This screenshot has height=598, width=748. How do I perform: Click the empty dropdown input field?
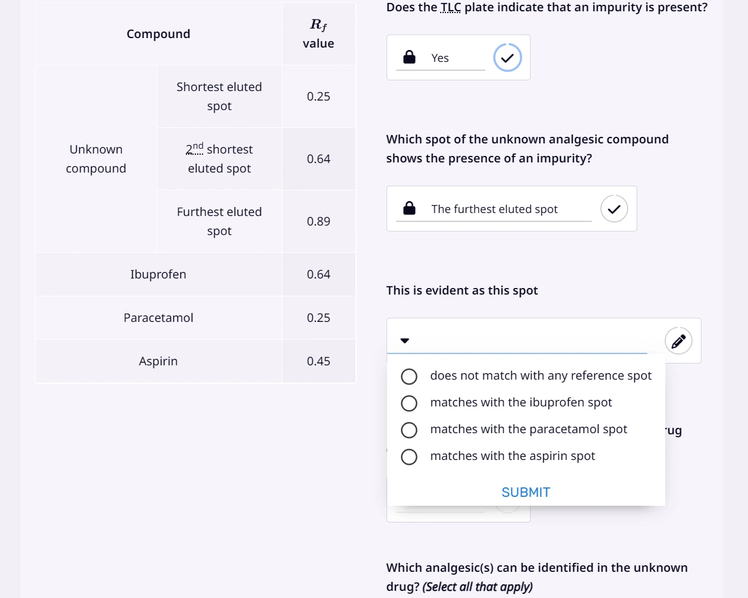517,341
